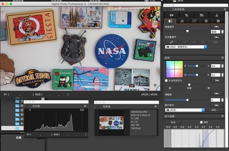Close the 工具调色板 tool palette

point(225,9)
